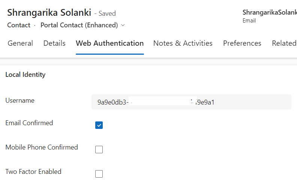This screenshot has width=297, height=184.
Task: Click the Local Identity section heading
Action: pyautogui.click(x=25, y=75)
